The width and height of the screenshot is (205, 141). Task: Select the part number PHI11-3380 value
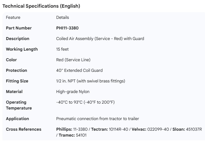pyautogui.click(x=67, y=28)
